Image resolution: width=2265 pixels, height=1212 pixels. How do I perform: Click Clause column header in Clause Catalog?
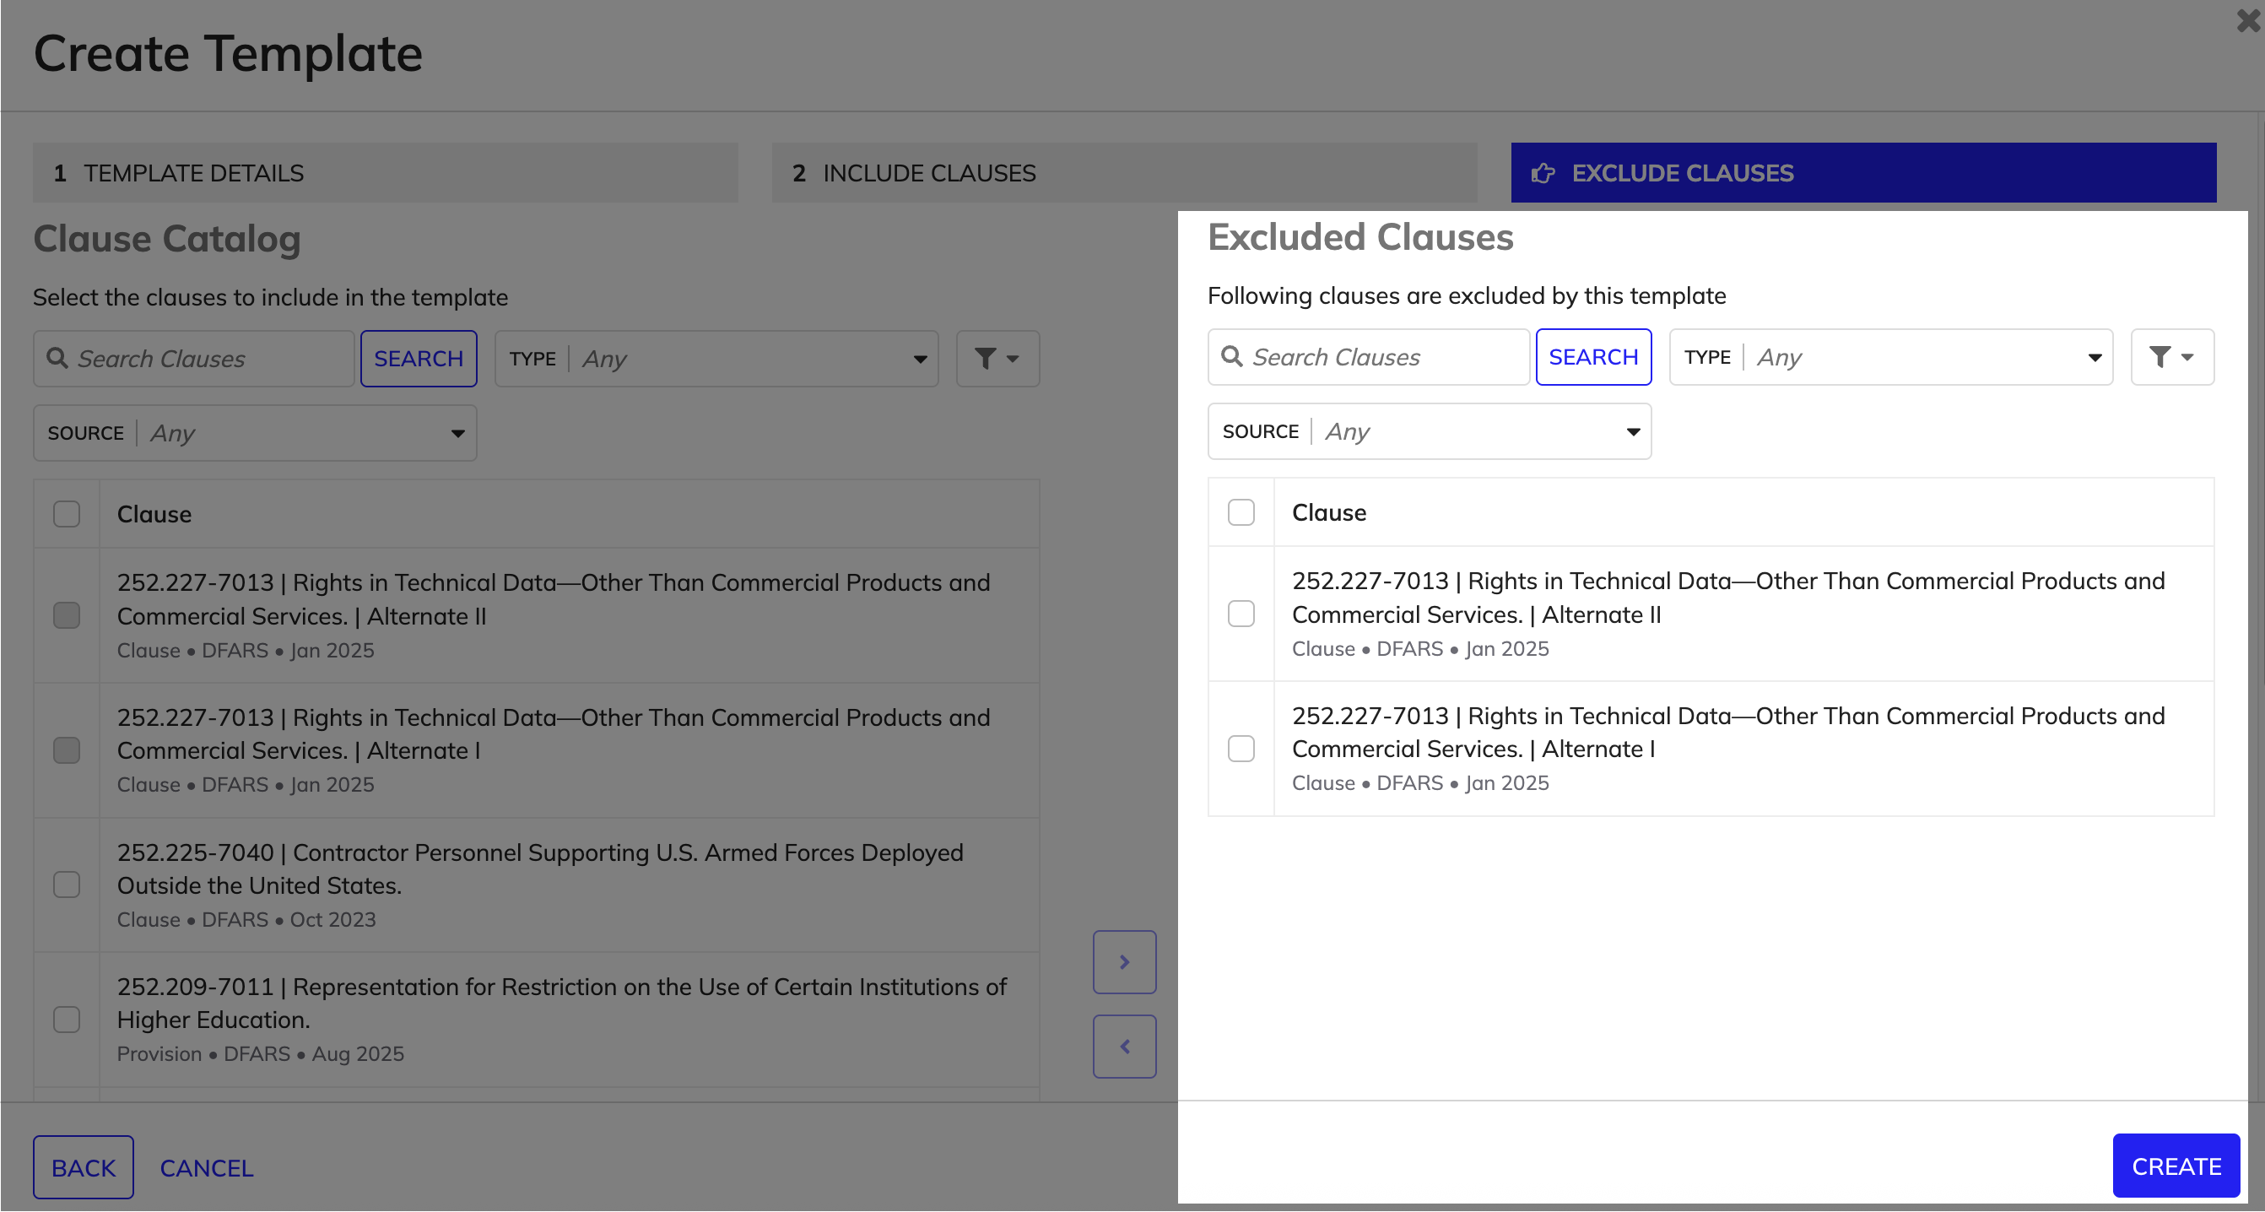pos(154,515)
